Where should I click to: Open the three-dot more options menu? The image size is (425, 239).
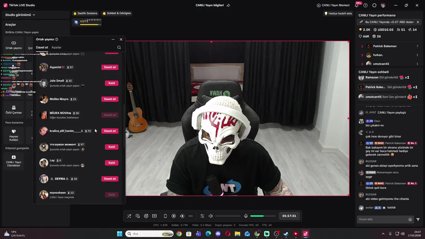click(x=191, y=216)
